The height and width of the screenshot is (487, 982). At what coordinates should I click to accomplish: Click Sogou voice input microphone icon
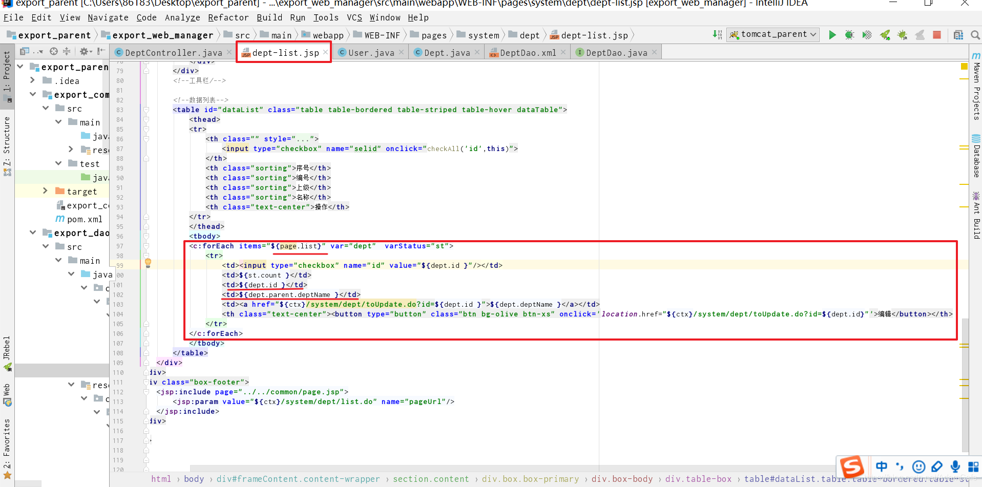tap(955, 467)
